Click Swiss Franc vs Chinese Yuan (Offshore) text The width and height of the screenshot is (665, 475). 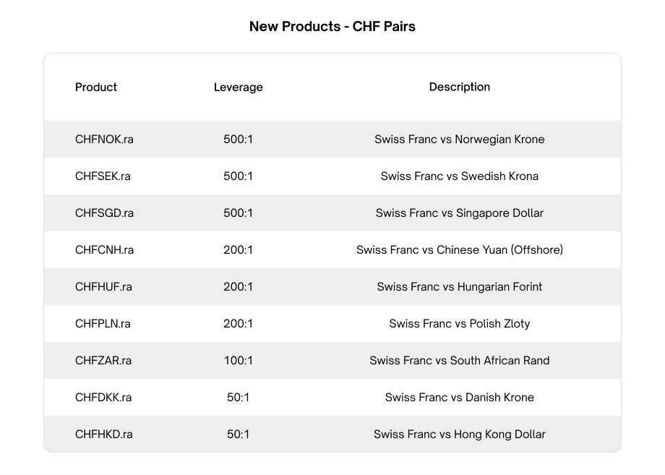(459, 249)
